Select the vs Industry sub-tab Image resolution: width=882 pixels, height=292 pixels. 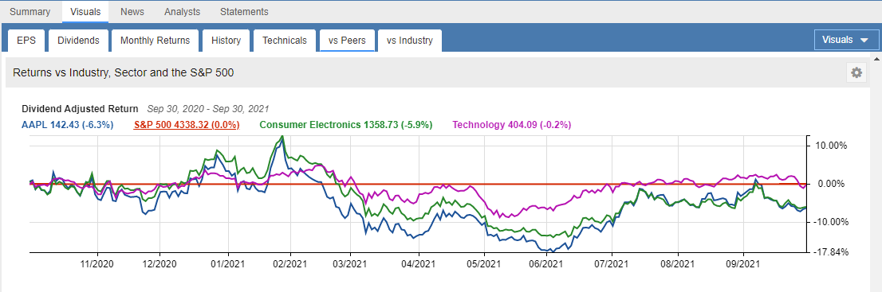click(x=410, y=41)
